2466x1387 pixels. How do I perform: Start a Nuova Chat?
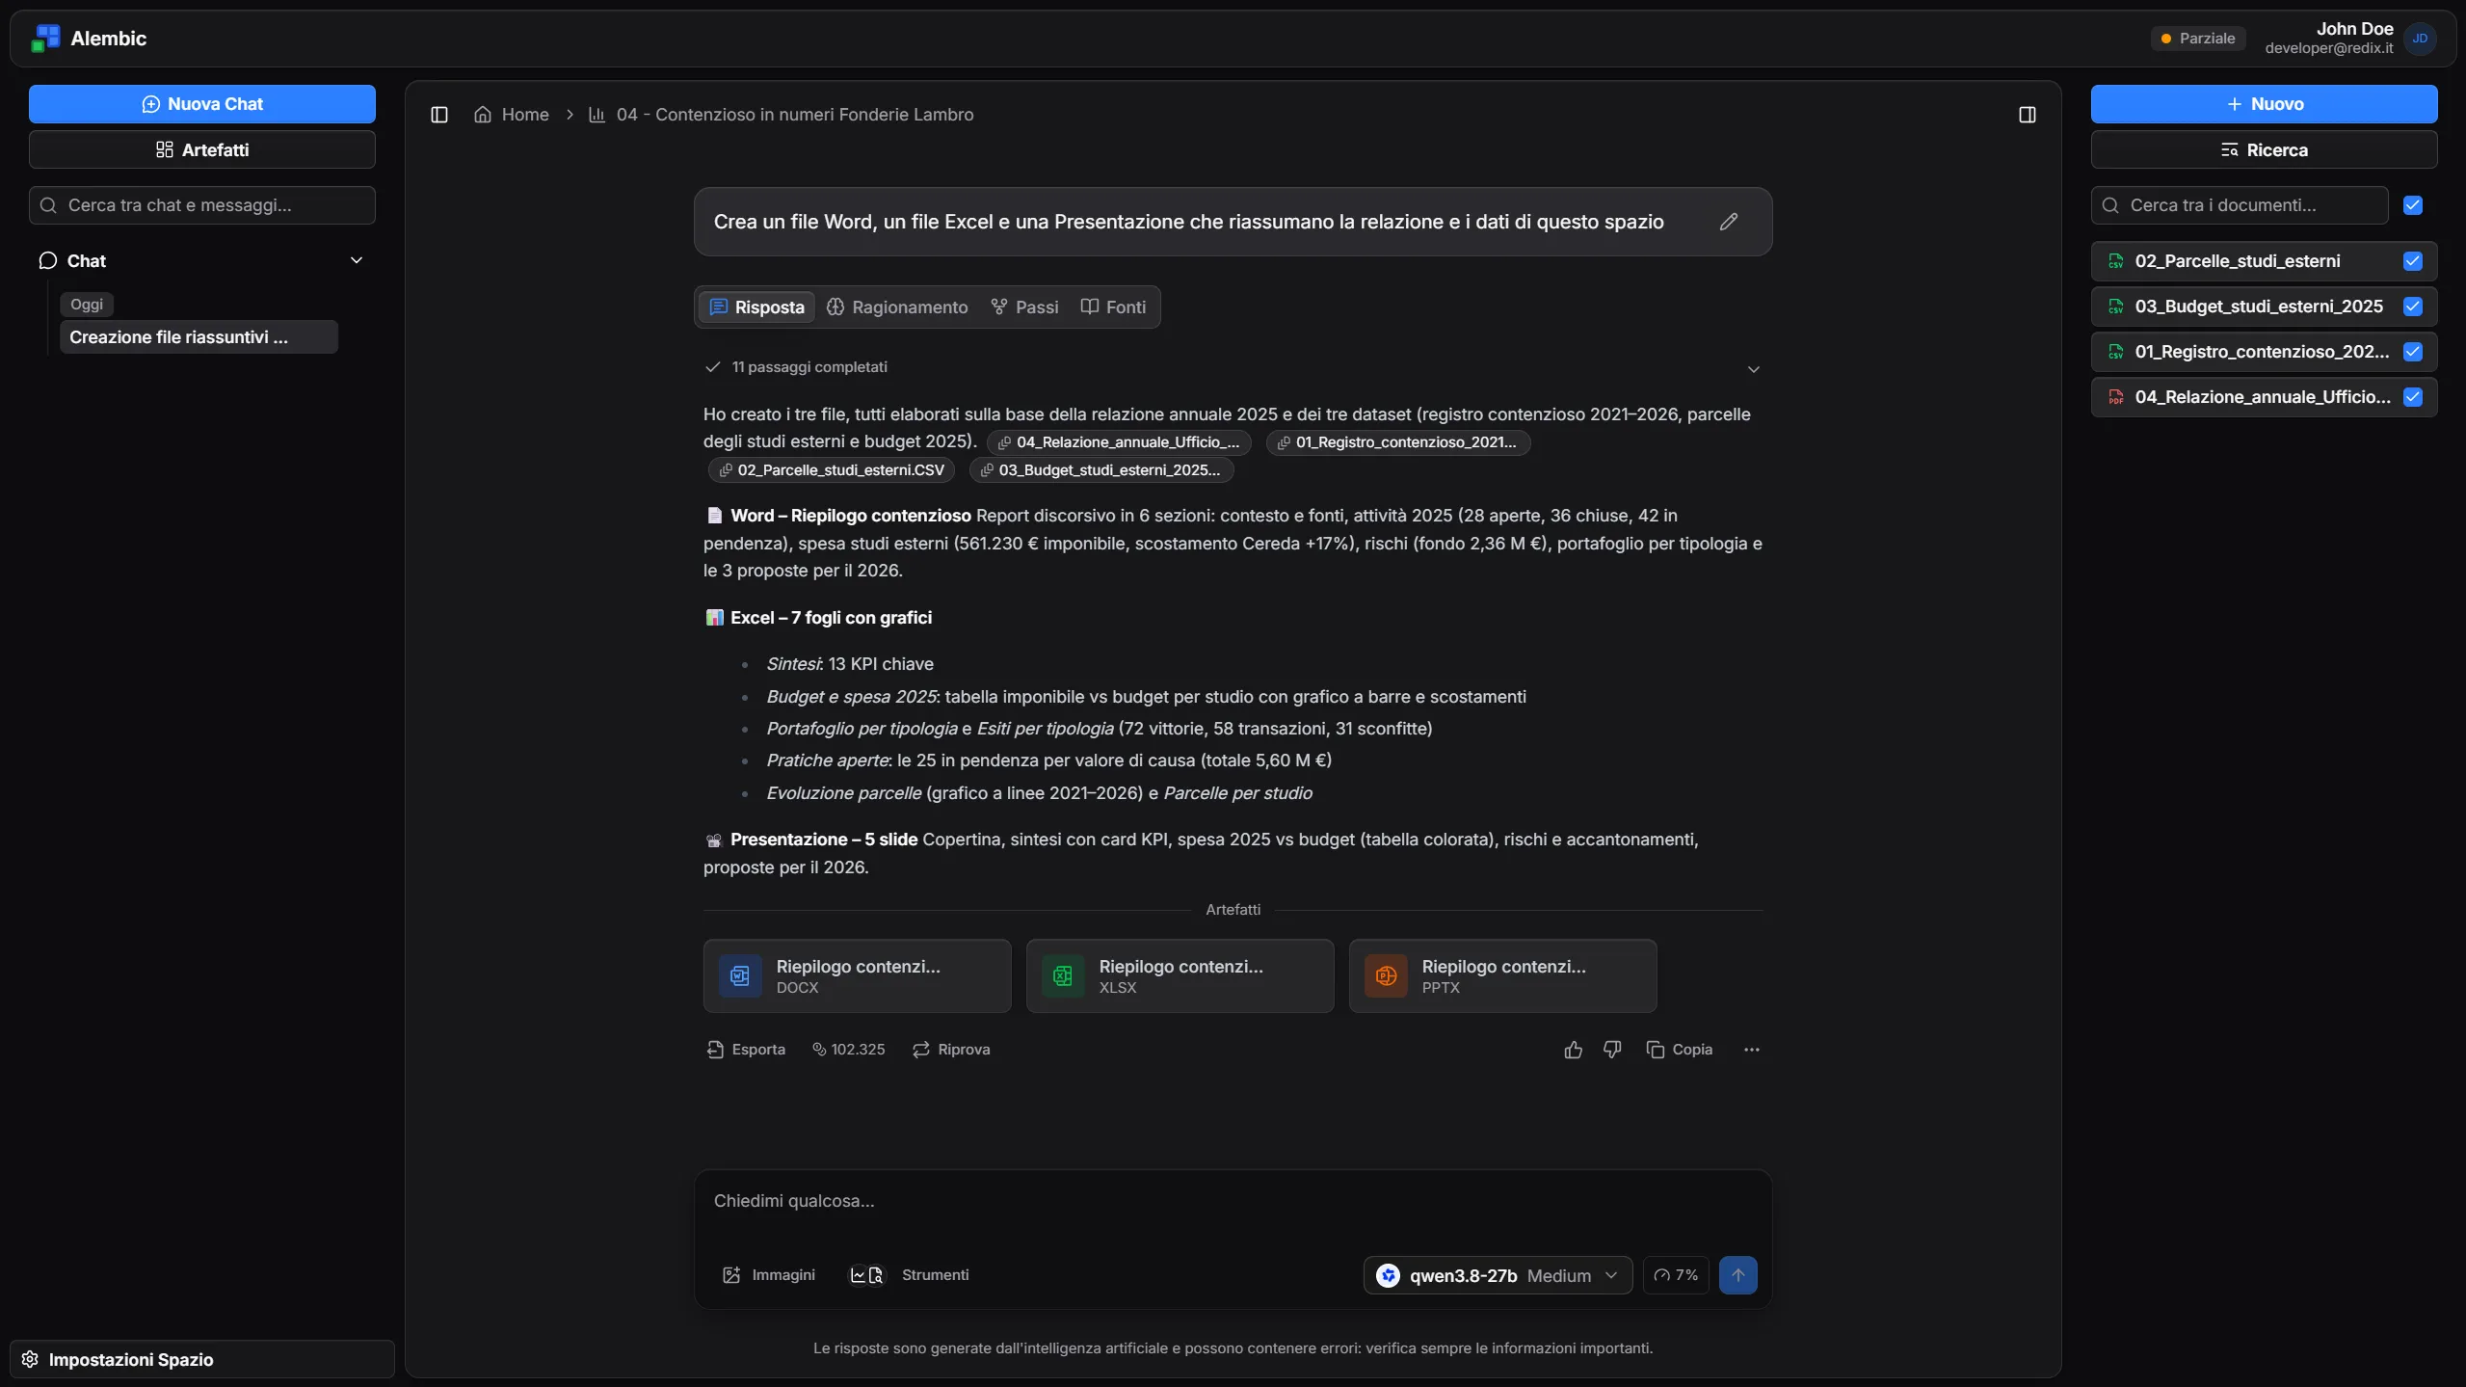tap(202, 104)
